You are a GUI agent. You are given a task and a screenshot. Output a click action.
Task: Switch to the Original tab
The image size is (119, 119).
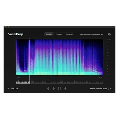(49, 34)
